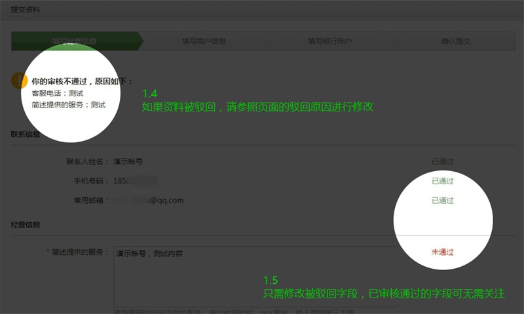Click the 你的审核不通过，原因如下 heading
524x314 pixels.
coord(82,81)
